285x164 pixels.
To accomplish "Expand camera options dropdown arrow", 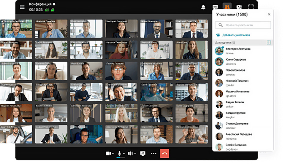I will click(113, 154).
